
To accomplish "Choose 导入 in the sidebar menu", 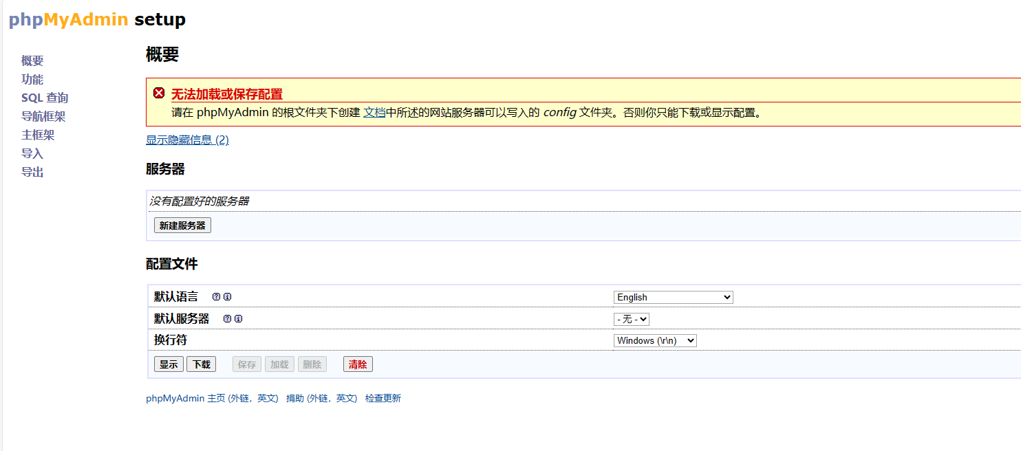I will point(32,154).
